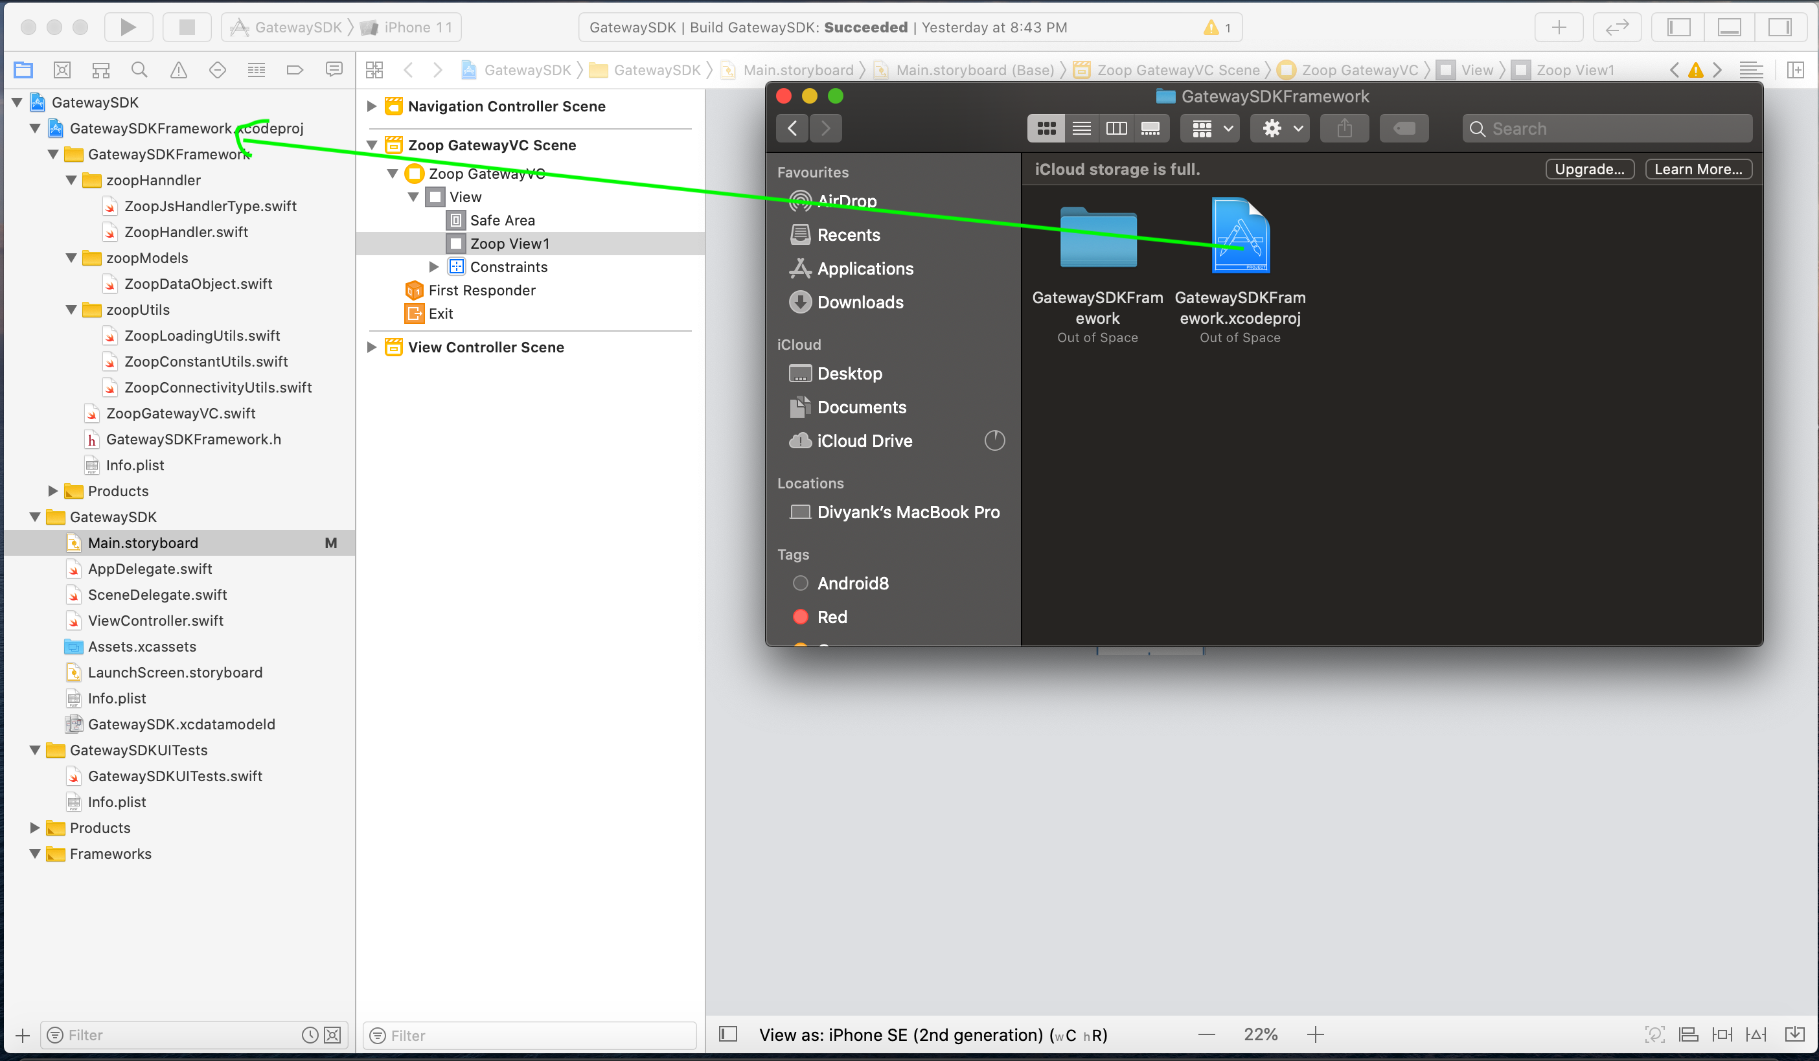Switch Finder to gallery view
The height and width of the screenshot is (1061, 1819).
(1150, 128)
